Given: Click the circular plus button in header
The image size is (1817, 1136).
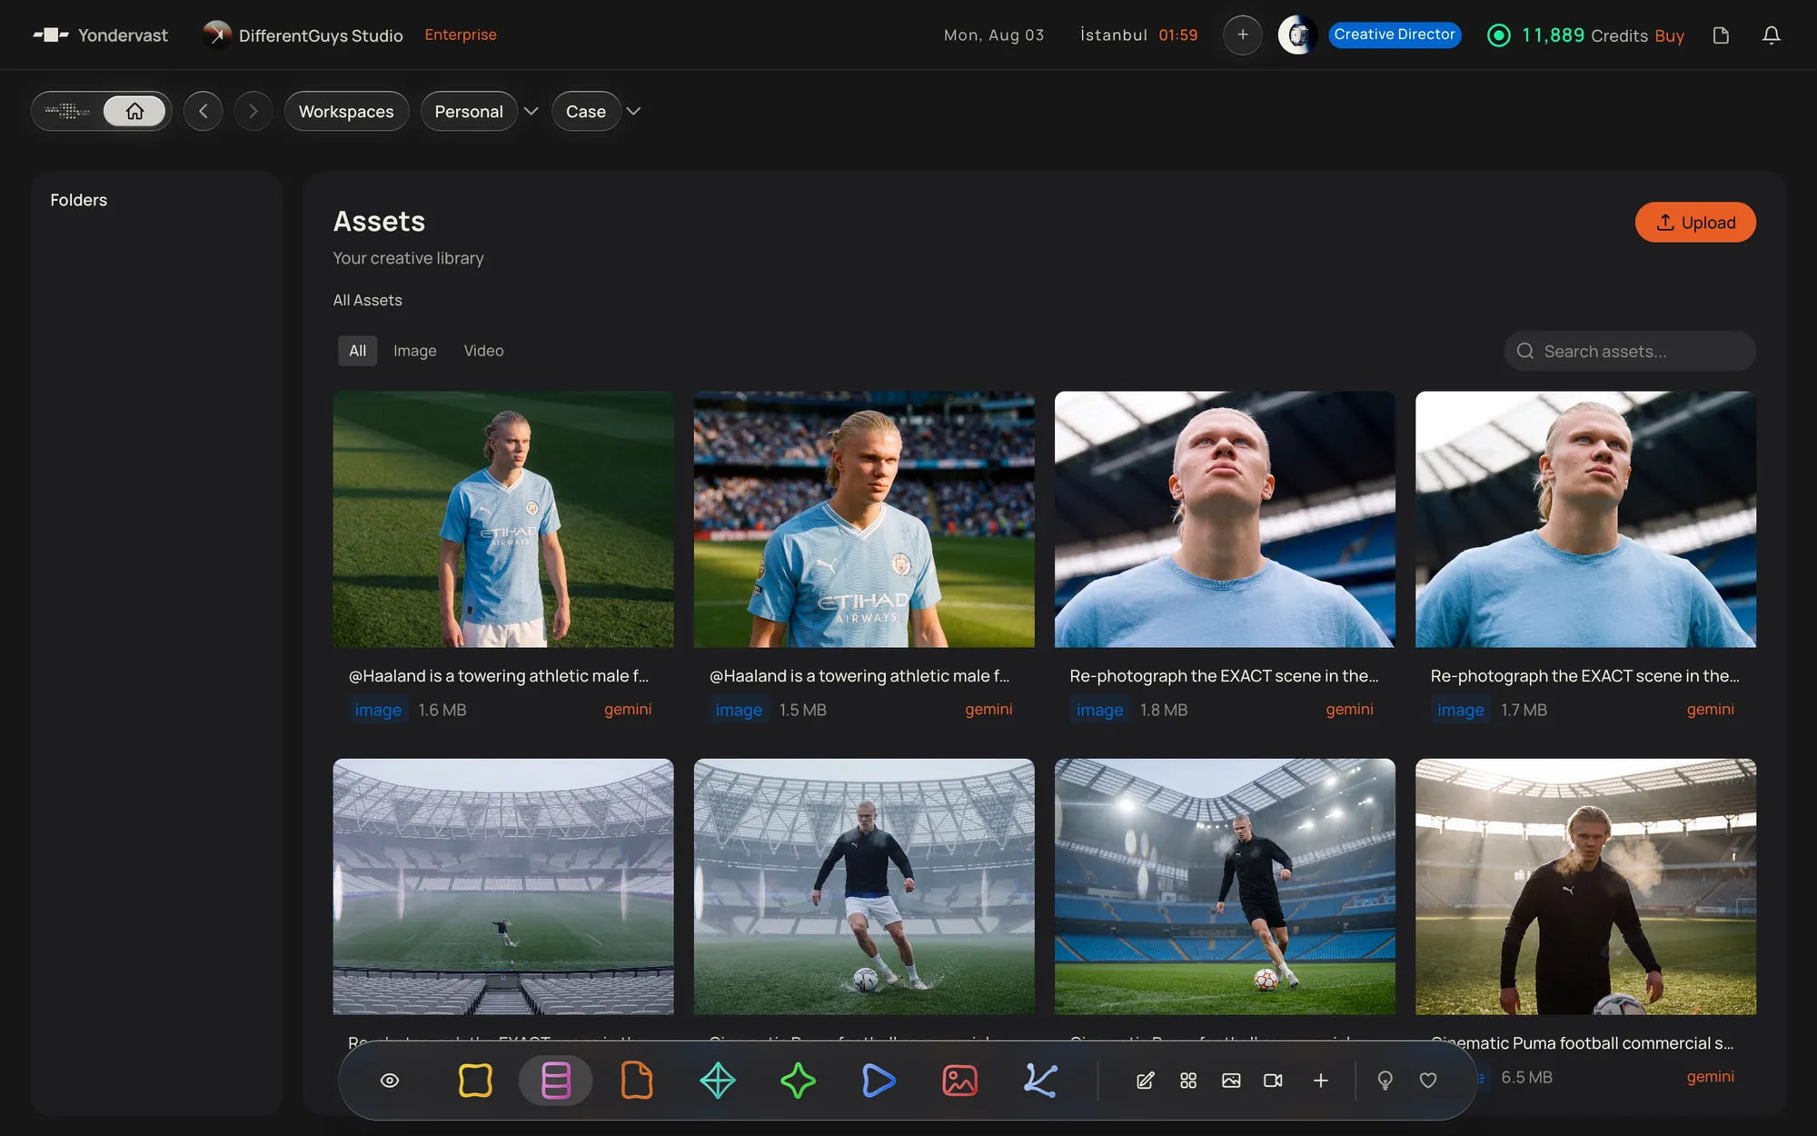Looking at the screenshot, I should coord(1243,35).
